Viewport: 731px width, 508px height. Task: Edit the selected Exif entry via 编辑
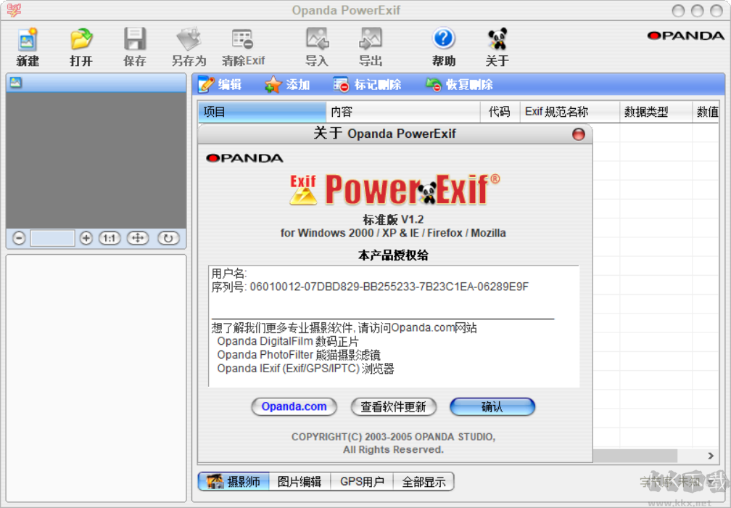(x=218, y=84)
